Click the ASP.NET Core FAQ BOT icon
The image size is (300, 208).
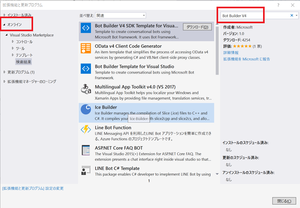[x=86, y=150]
